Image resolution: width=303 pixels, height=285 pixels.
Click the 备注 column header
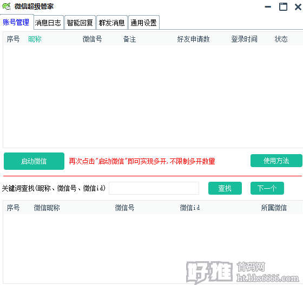click(x=129, y=39)
